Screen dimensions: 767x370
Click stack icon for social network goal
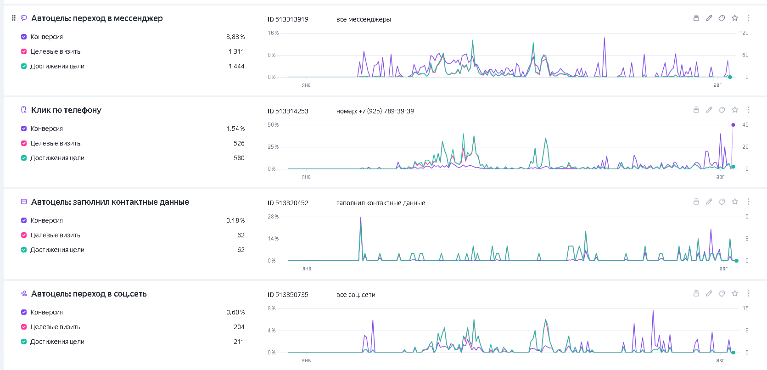point(696,293)
